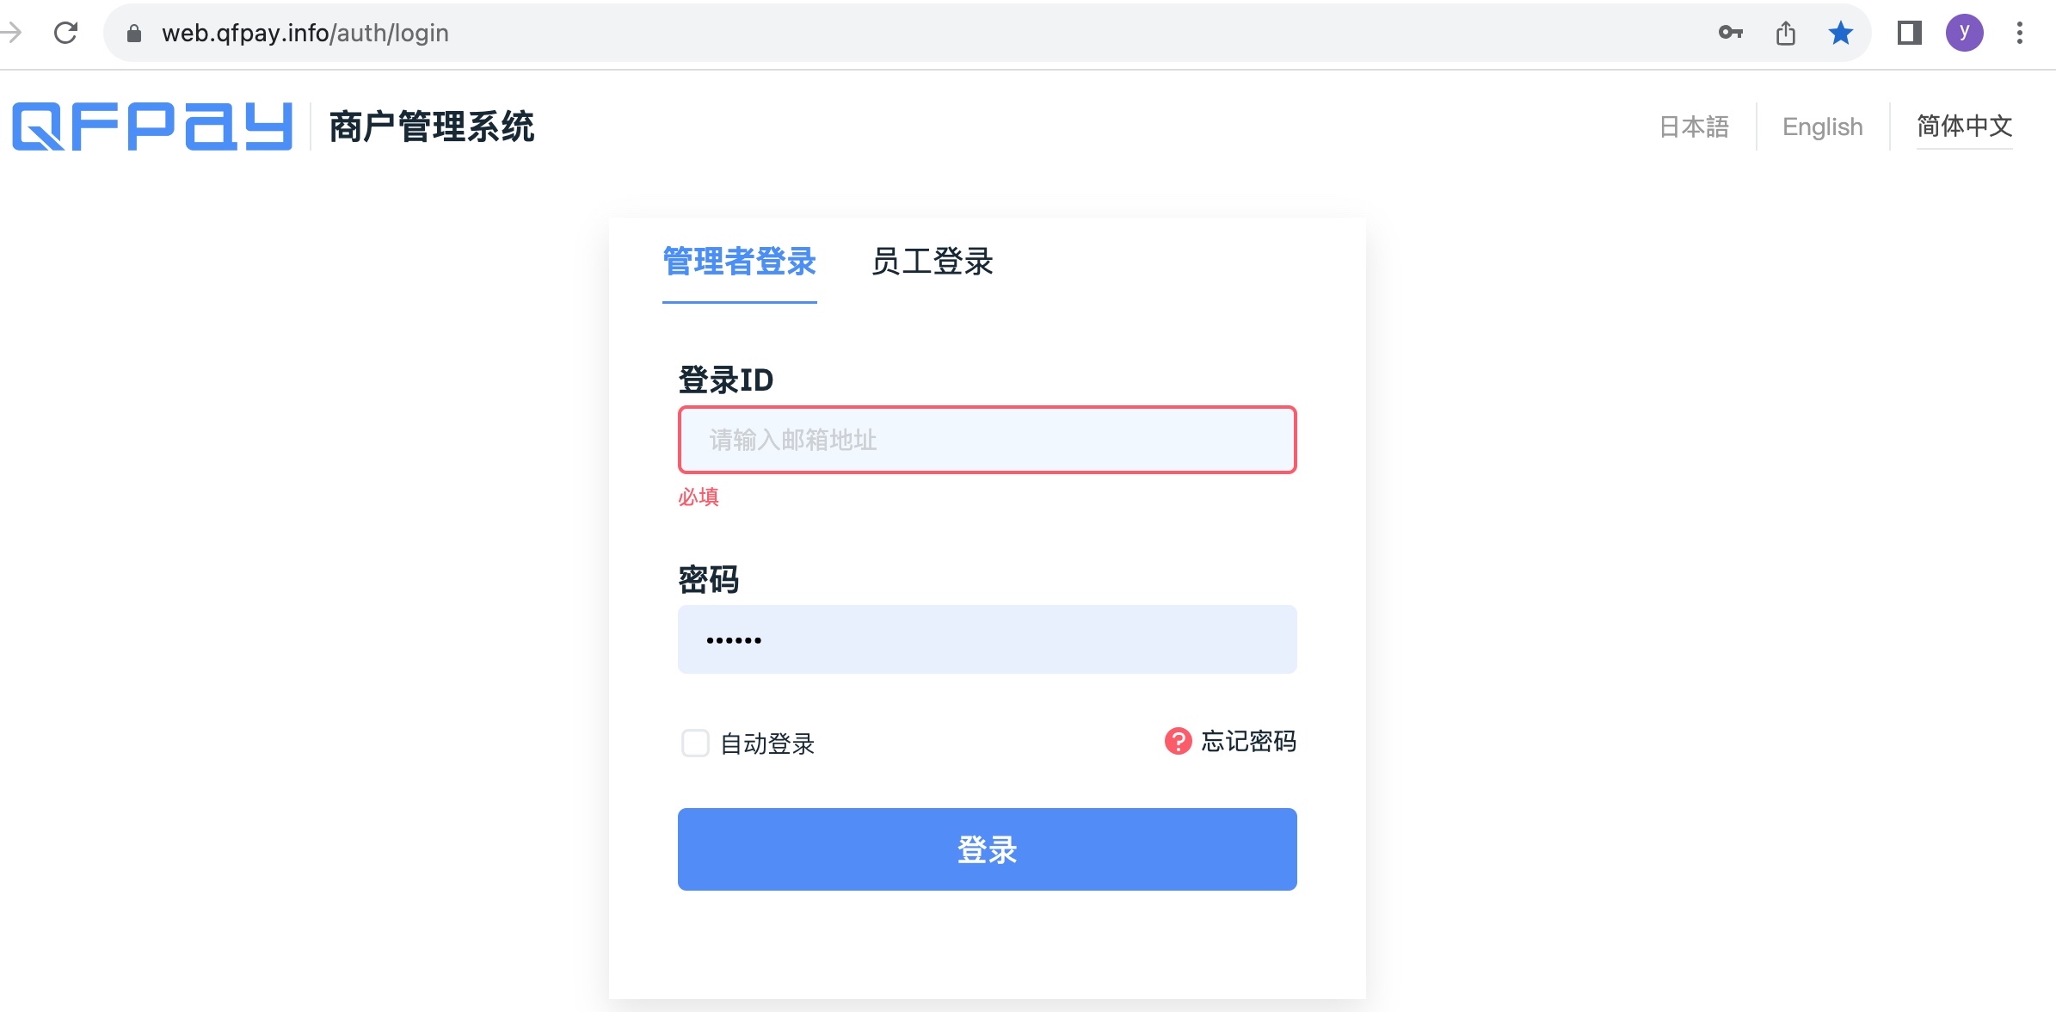
Task: Click the browser extensions menu icon
Action: [x=1908, y=32]
